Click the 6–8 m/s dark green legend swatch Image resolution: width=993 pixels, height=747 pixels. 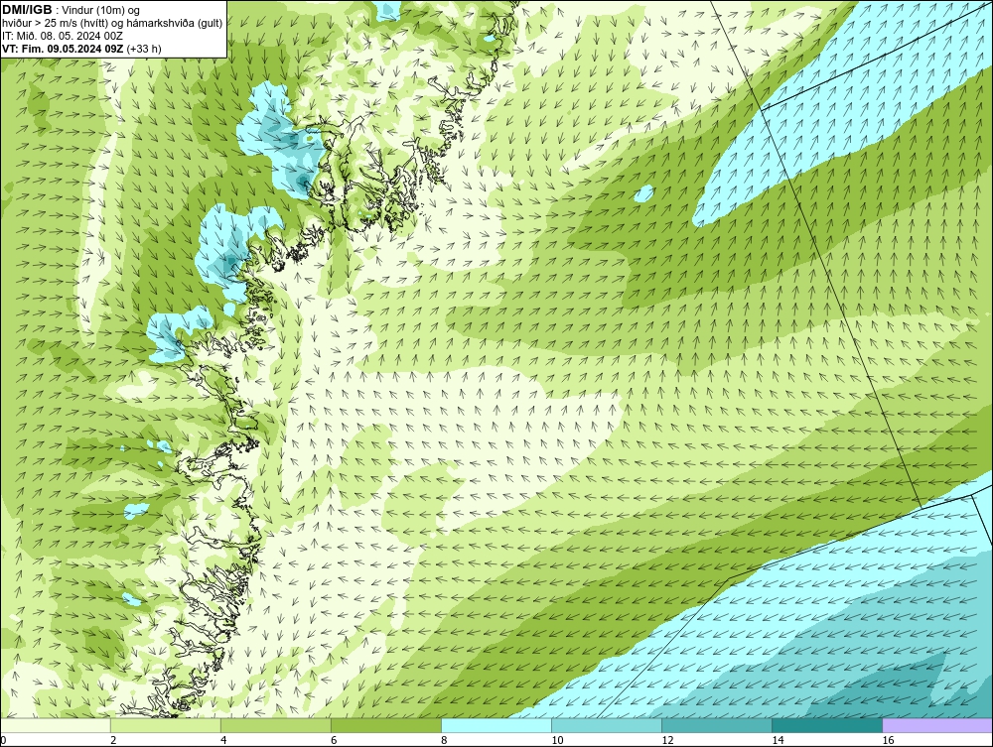point(386,725)
